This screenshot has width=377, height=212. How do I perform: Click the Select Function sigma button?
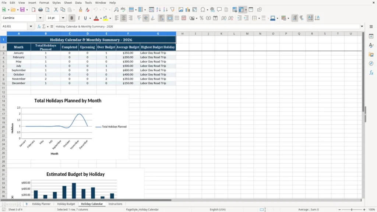[44, 26]
